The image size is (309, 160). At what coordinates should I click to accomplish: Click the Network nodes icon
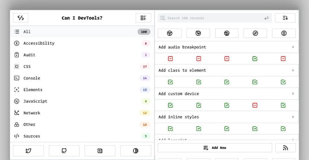[x=17, y=113]
